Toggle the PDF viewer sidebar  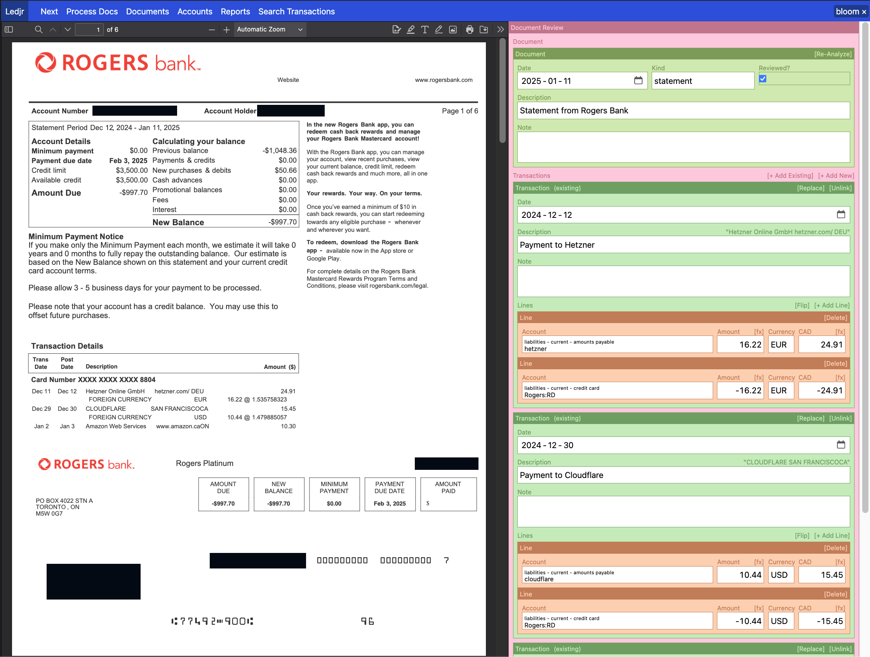9,30
